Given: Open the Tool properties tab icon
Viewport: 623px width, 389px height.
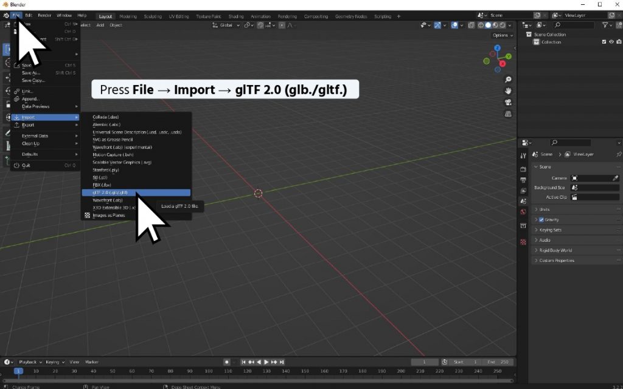Looking at the screenshot, I should coord(523,156).
